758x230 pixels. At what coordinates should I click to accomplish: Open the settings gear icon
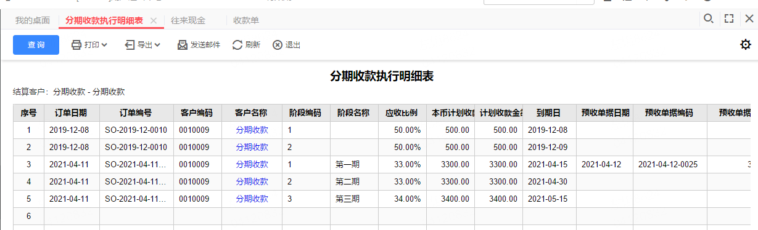pos(746,44)
